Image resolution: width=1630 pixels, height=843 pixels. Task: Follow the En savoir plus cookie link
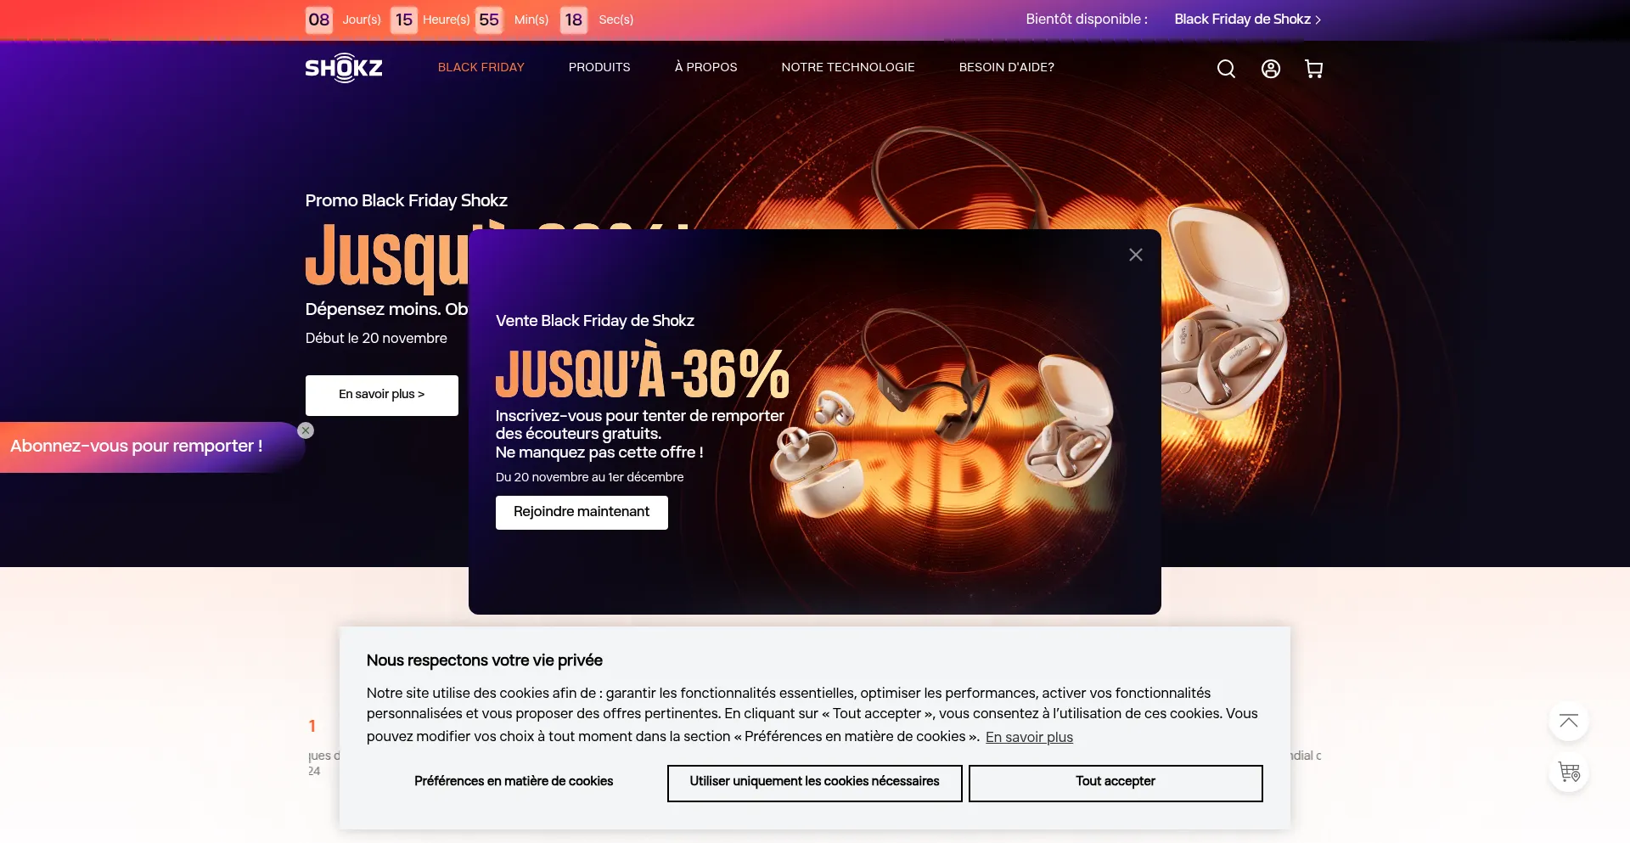click(x=1029, y=737)
